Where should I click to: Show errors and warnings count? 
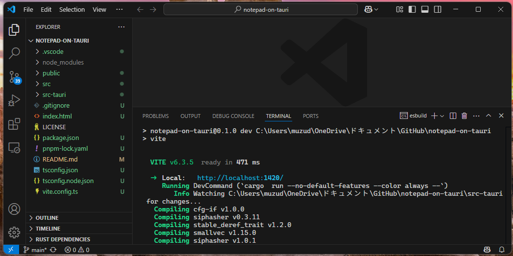click(x=77, y=250)
